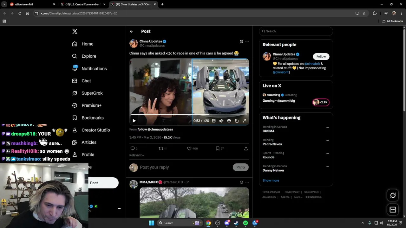Open Creator Studio in X sidebar
406x228 pixels.
pyautogui.click(x=91, y=130)
